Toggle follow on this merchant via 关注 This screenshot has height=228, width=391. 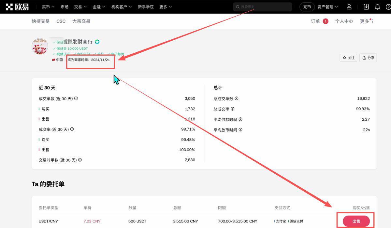[x=348, y=58]
